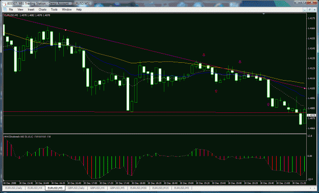
Task: Open the Window menu
Action: [67, 10]
